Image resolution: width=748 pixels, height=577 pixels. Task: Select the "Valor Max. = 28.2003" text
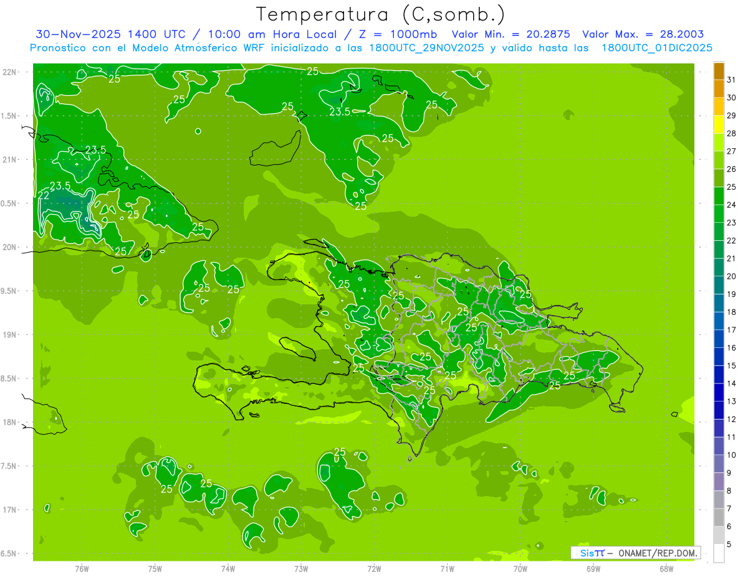643,35
